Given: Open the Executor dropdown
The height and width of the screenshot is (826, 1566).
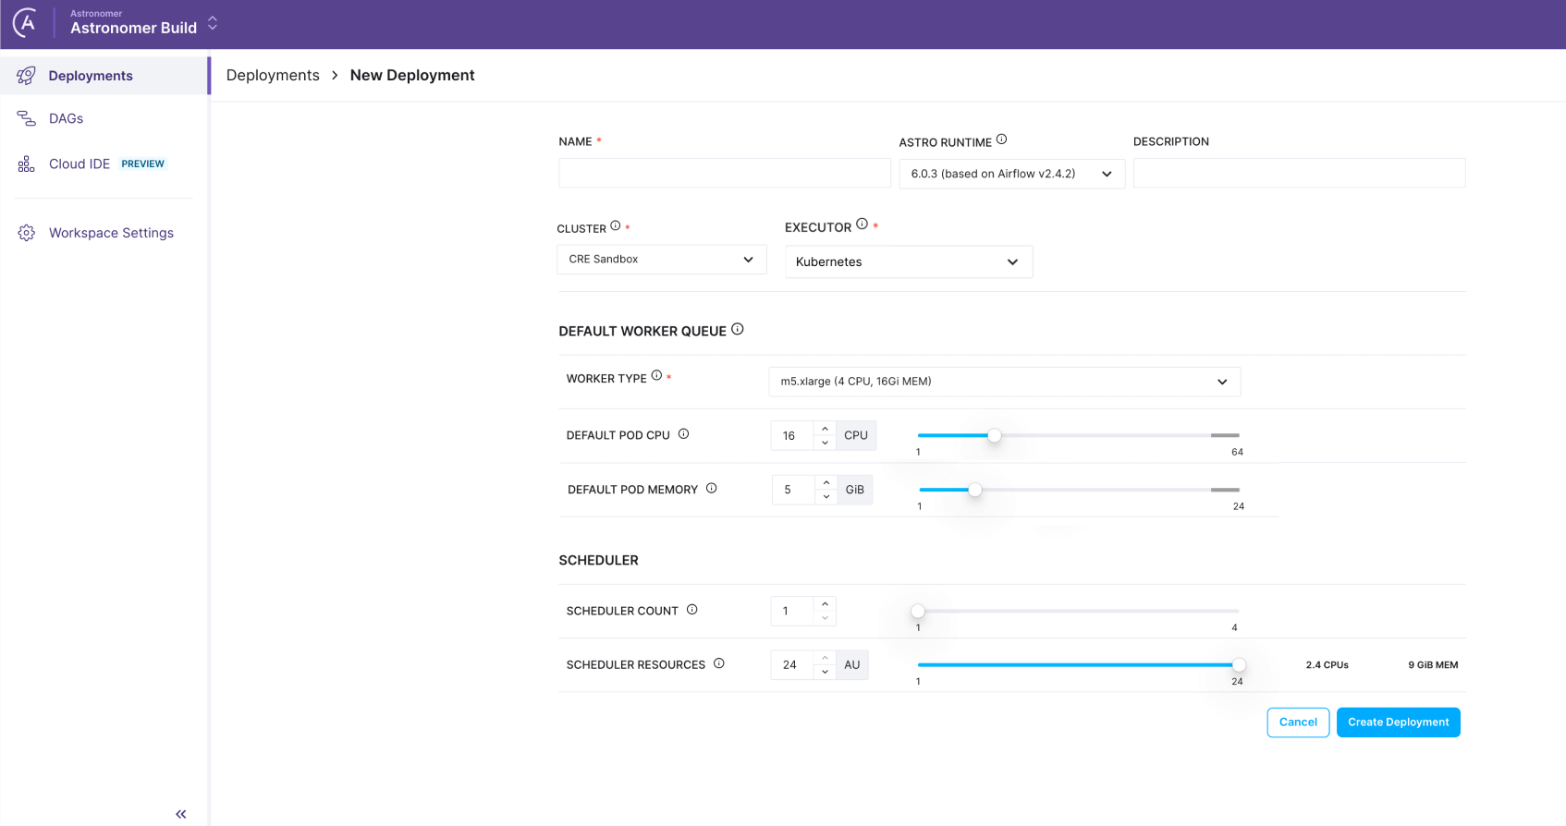Looking at the screenshot, I should tap(909, 261).
